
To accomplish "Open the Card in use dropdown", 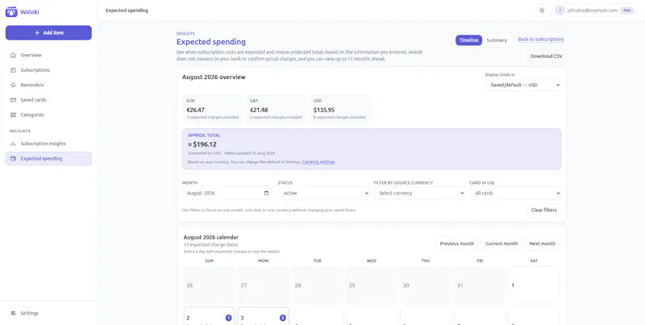I will coord(515,193).
